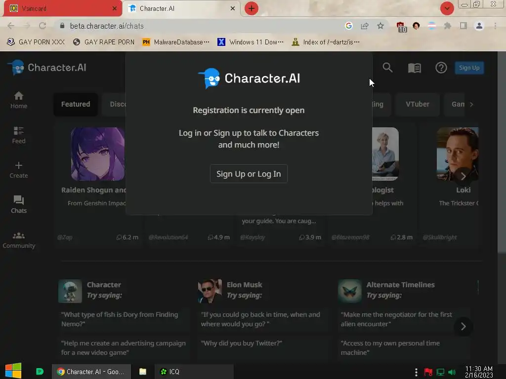Share this page icon
This screenshot has width=506, height=379.
tap(365, 26)
